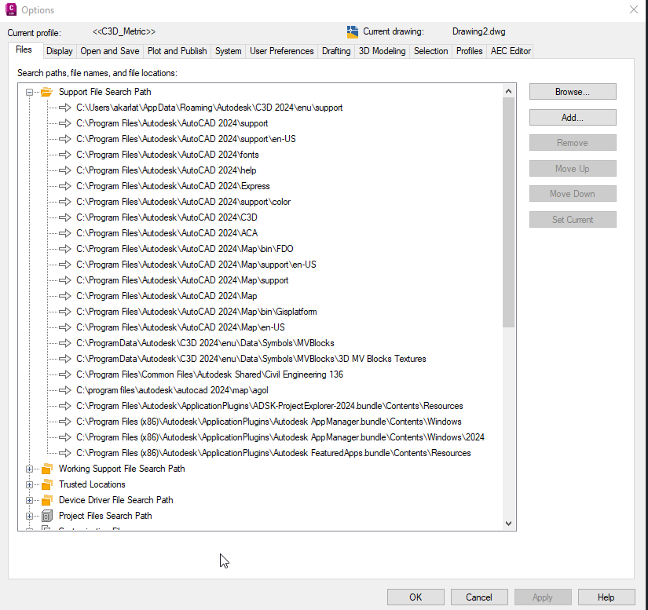The width and height of the screenshot is (648, 610).
Task: Click the Remove button
Action: click(573, 143)
